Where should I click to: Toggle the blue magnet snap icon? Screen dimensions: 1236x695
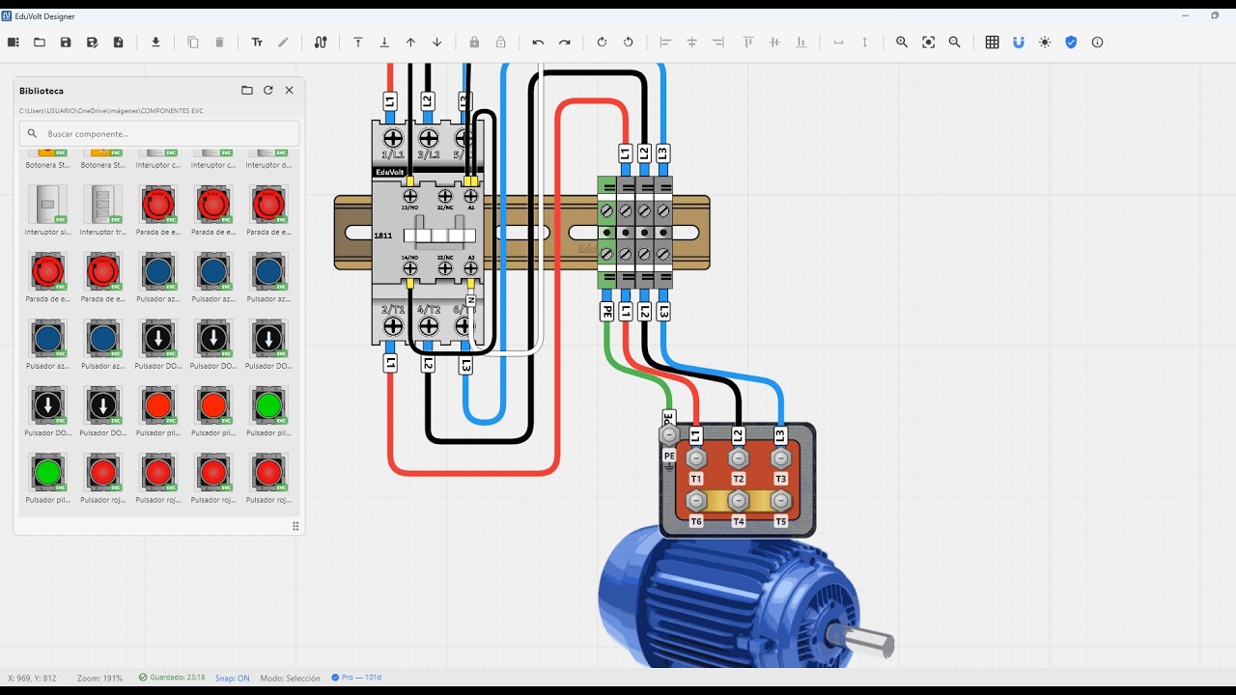(1018, 42)
